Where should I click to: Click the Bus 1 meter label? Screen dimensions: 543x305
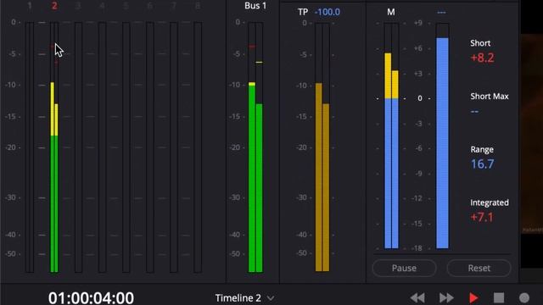click(255, 6)
